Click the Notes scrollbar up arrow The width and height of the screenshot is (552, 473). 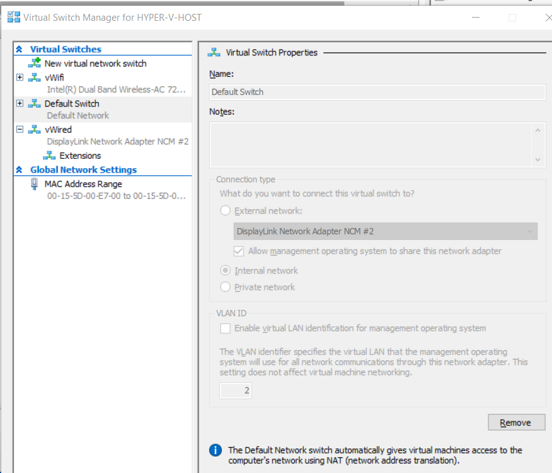click(538, 130)
